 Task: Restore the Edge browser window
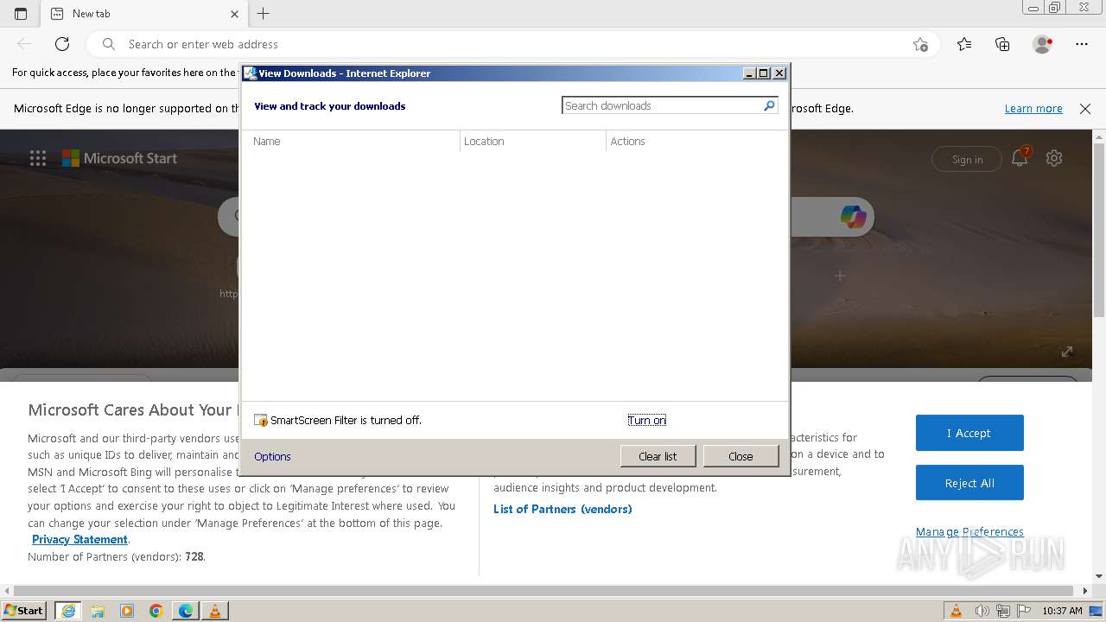(x=1054, y=8)
